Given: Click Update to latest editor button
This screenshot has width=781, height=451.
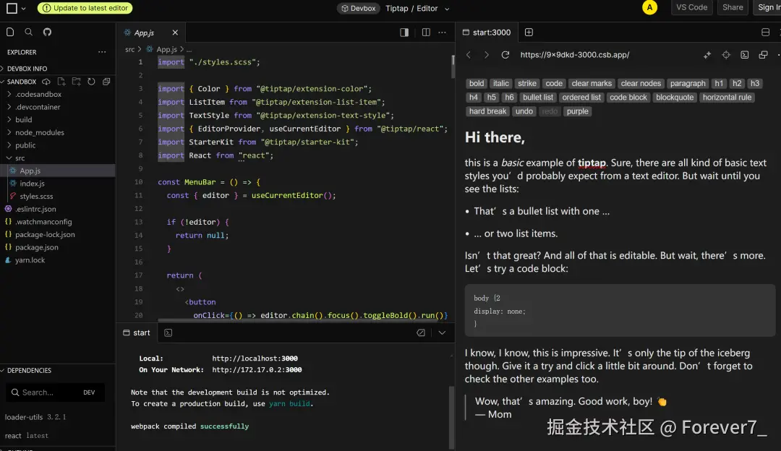Looking at the screenshot, I should pos(85,8).
